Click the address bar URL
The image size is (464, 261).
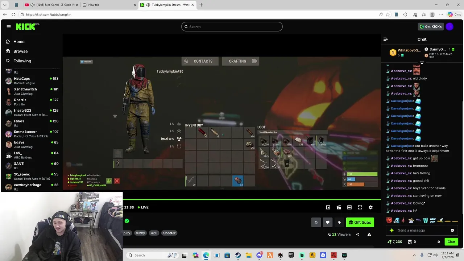point(49,14)
